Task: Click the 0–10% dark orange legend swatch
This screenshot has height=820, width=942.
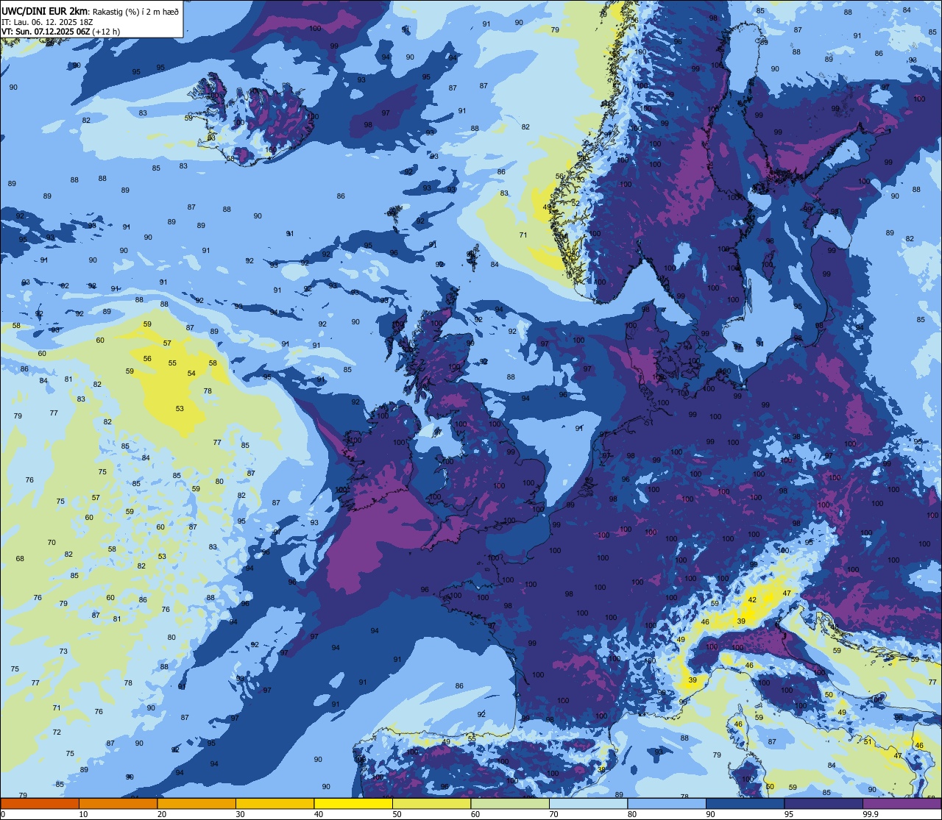Action: click(x=40, y=803)
